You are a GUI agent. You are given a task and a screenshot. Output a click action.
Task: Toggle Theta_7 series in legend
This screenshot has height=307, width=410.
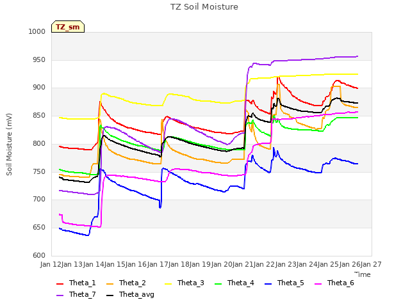(76, 294)
